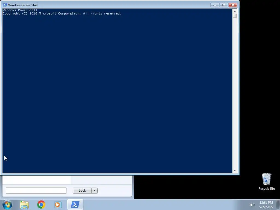Select the PowerShell taskbar button
Image resolution: width=280 pixels, height=210 pixels.
click(75, 205)
